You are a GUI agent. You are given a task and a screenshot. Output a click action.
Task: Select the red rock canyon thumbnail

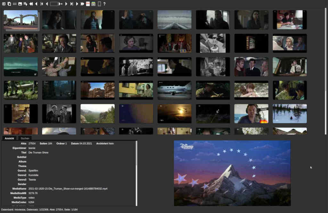[x=97, y=90]
